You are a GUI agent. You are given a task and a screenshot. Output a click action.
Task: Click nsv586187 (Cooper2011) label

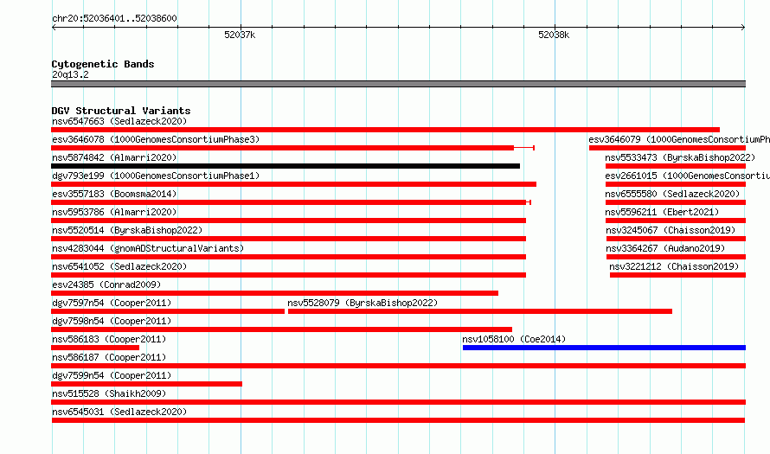(x=109, y=357)
